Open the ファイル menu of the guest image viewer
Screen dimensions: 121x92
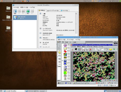(73, 47)
